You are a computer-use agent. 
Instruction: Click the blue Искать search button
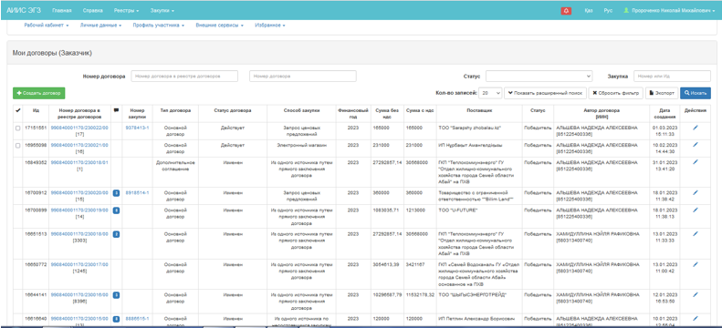(696, 93)
